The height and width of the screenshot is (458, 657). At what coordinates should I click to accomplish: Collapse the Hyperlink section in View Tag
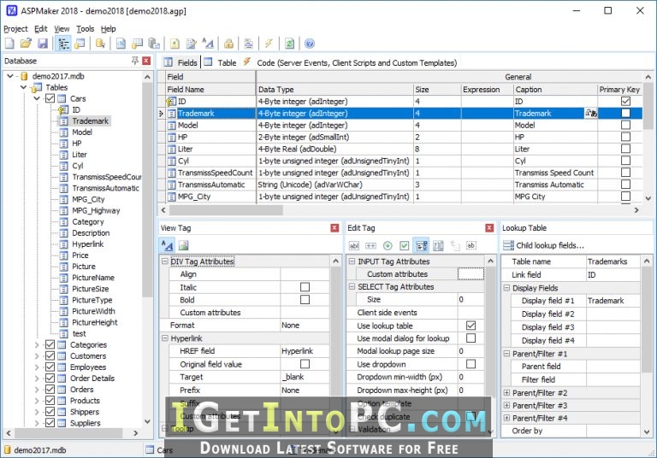click(164, 338)
